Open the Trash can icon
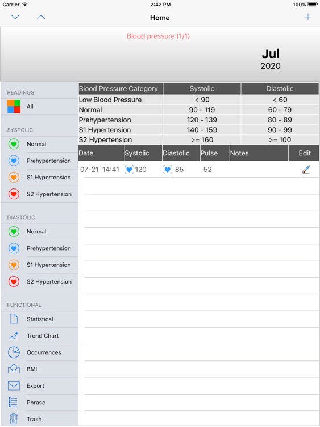The width and height of the screenshot is (320, 427). pyautogui.click(x=14, y=419)
